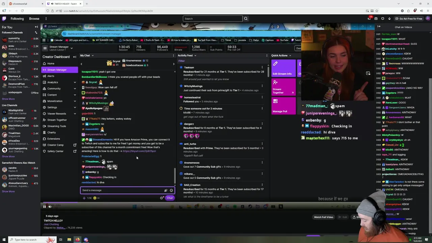Open Firefox from the Windows taskbar
This screenshot has height=243, width=432.
pos(78,240)
